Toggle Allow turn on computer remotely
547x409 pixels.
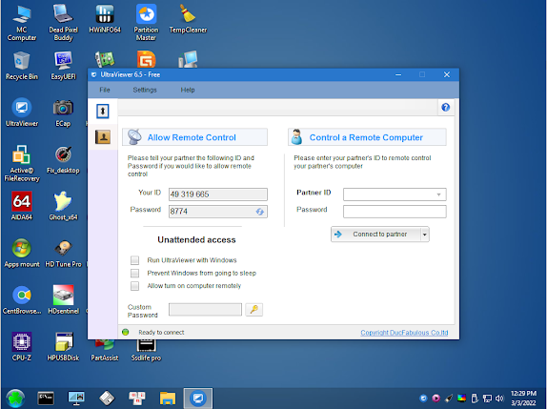pyautogui.click(x=134, y=286)
